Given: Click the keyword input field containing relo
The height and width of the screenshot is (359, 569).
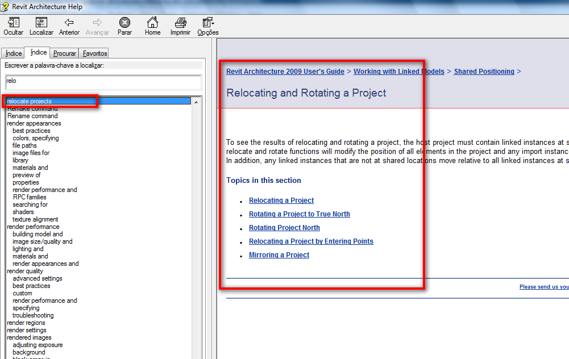Looking at the screenshot, I should coord(103,82).
